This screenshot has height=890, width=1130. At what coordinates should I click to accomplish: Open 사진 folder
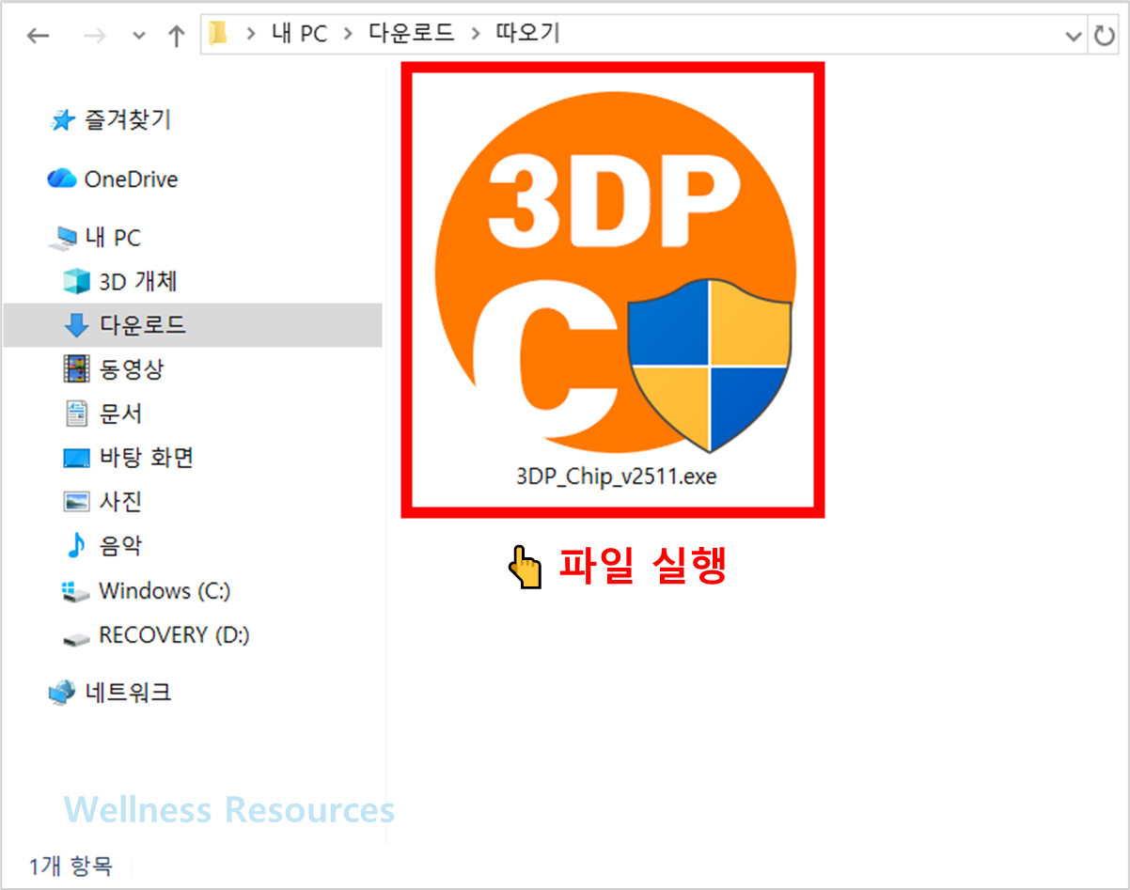(120, 502)
